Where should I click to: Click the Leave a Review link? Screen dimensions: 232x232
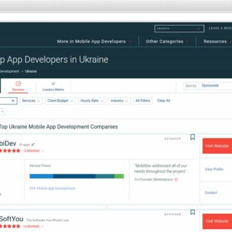(220, 28)
